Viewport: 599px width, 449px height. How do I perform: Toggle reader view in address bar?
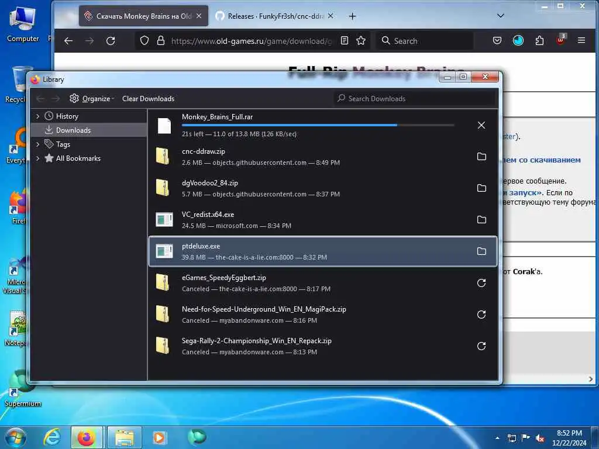[344, 40]
